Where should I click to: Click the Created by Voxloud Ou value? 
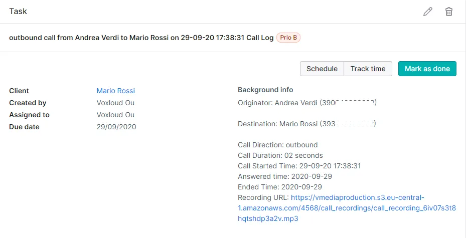115,103
